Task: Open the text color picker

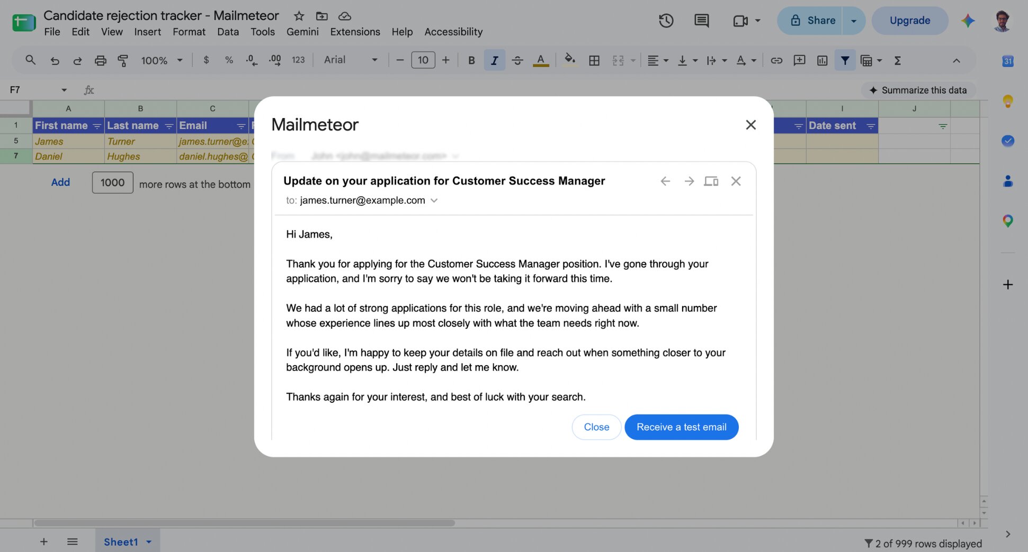Action: (x=540, y=60)
